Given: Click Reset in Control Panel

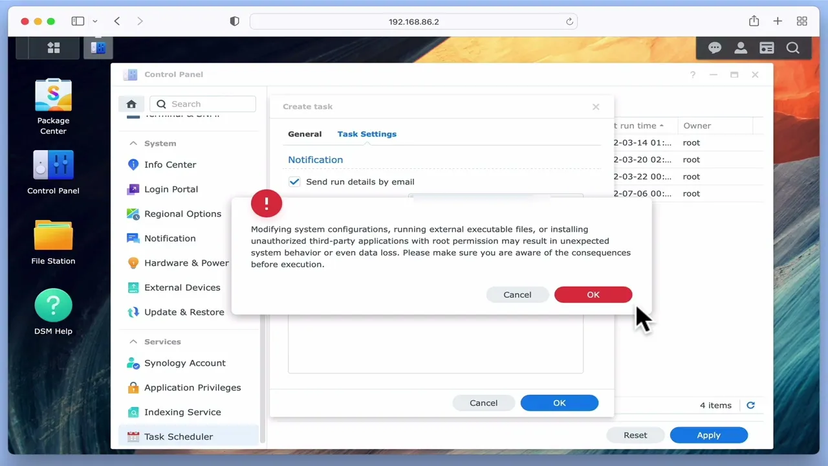Looking at the screenshot, I should (x=635, y=435).
